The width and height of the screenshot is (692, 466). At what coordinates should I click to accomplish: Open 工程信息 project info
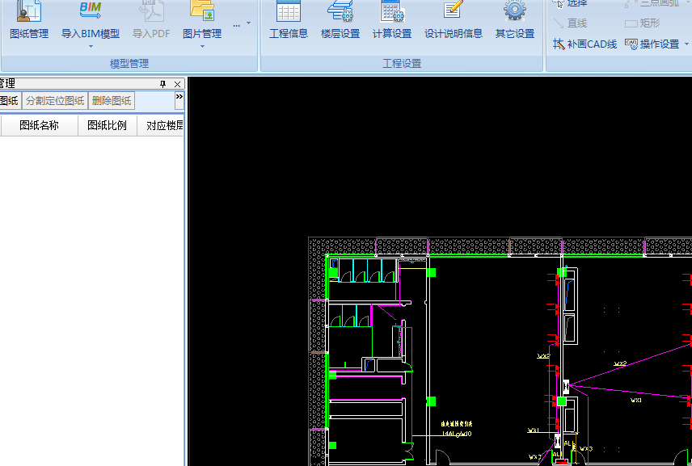point(289,20)
